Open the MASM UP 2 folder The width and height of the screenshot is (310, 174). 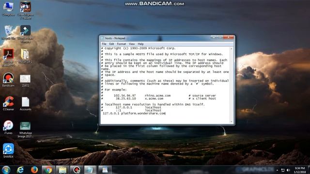26,56
